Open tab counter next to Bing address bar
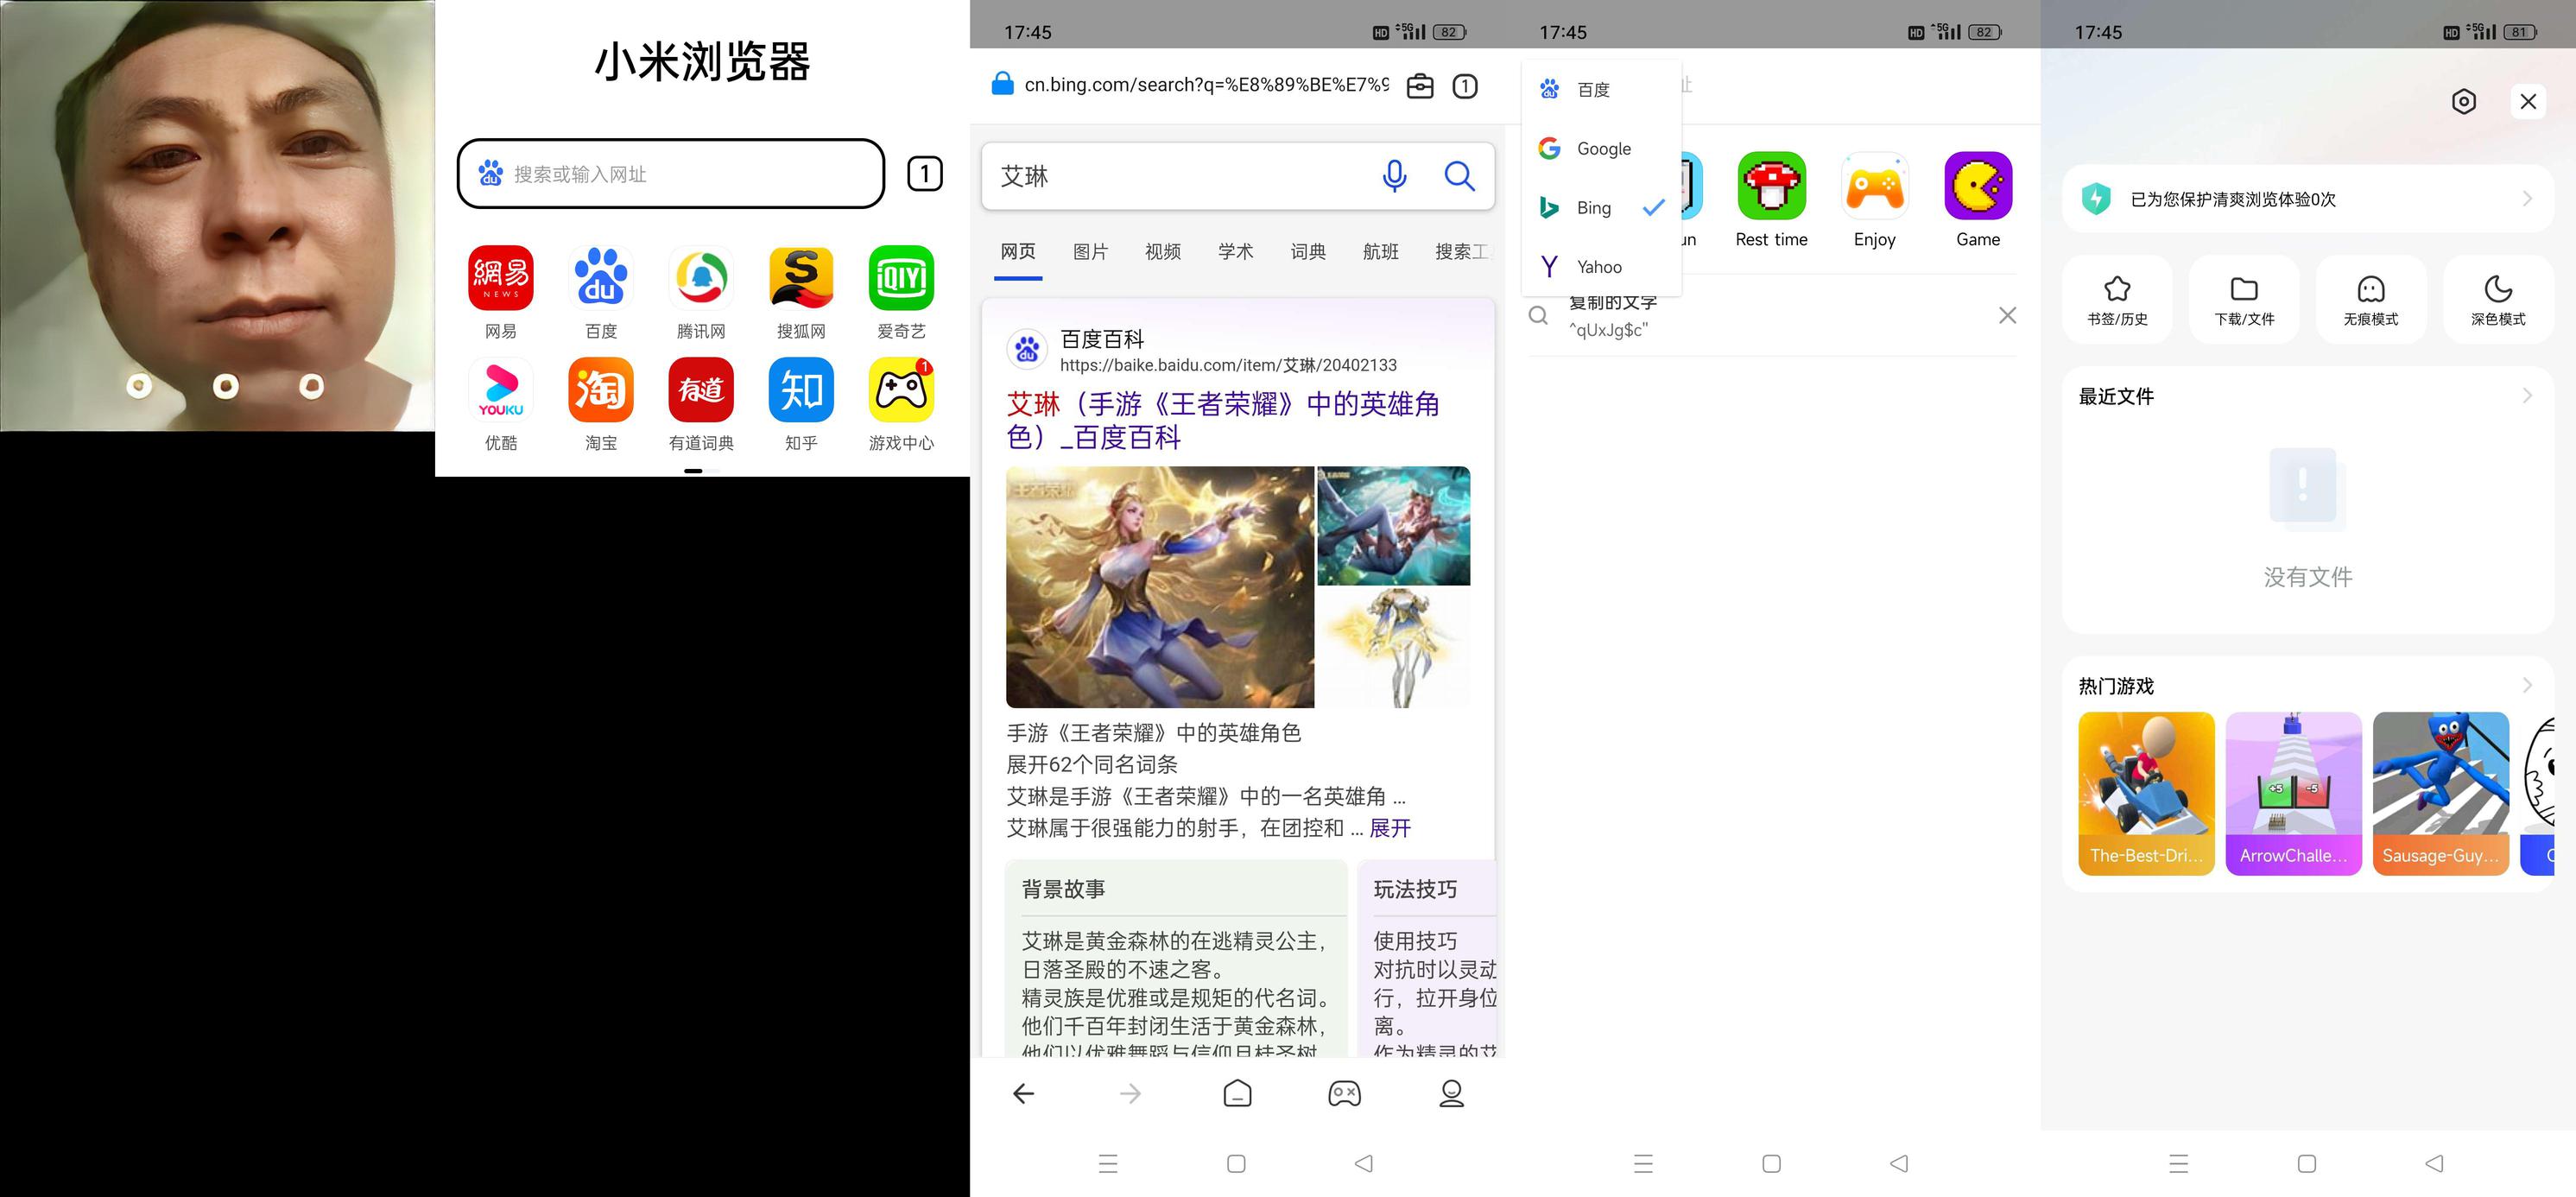 point(1465,86)
